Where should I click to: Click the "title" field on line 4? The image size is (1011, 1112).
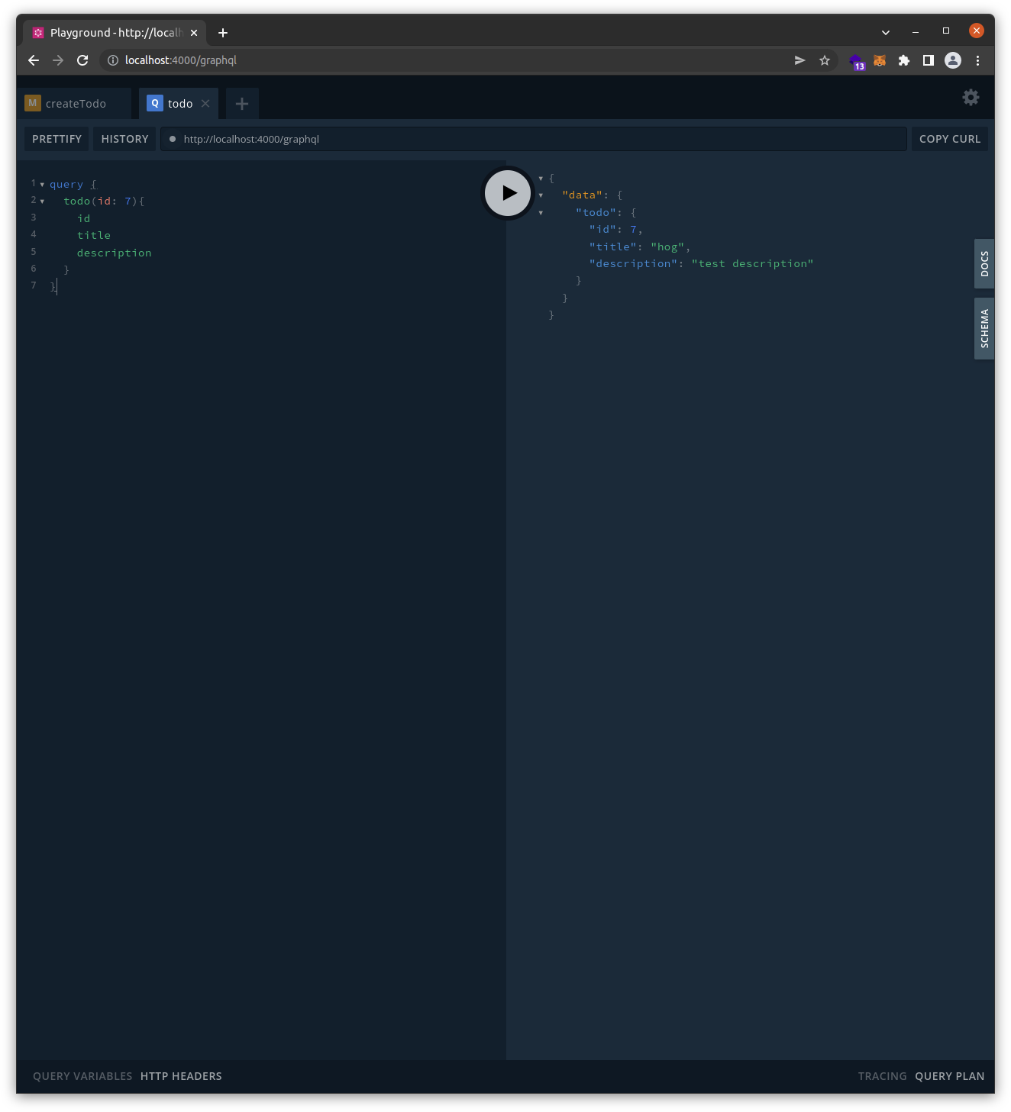pyautogui.click(x=94, y=236)
